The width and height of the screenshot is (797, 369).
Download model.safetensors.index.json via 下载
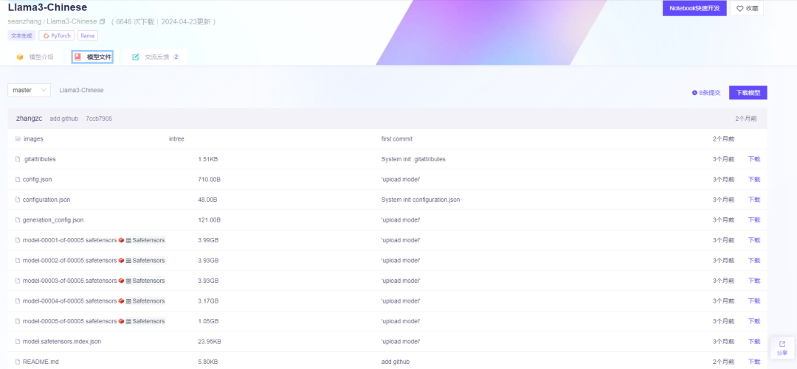click(x=753, y=342)
